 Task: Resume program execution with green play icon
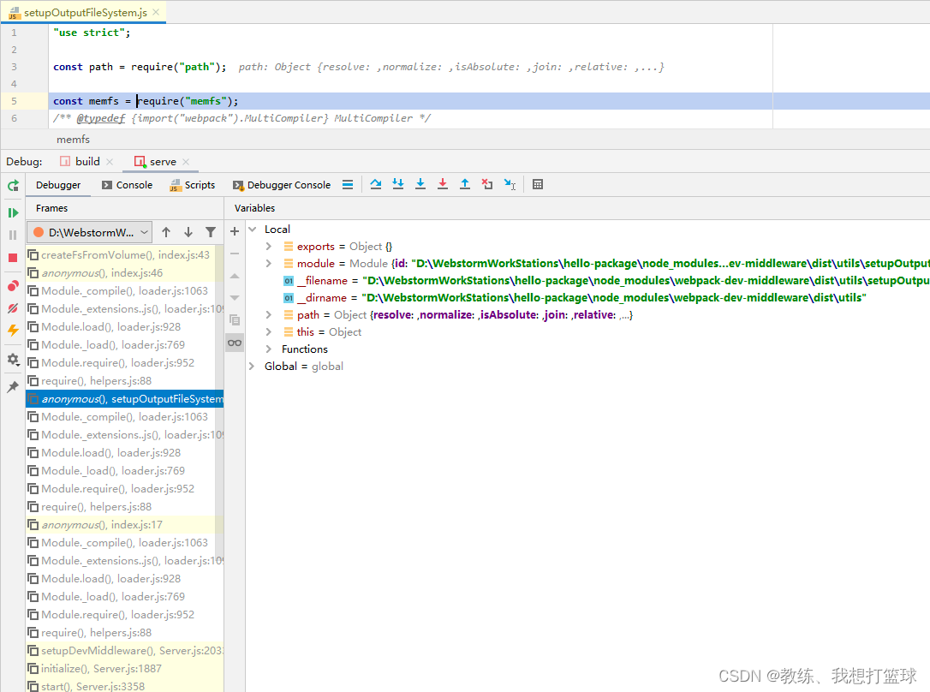[x=13, y=212]
